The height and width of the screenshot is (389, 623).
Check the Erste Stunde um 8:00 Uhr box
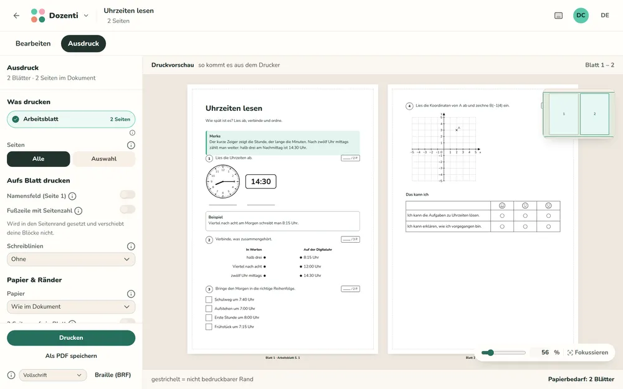click(209, 317)
